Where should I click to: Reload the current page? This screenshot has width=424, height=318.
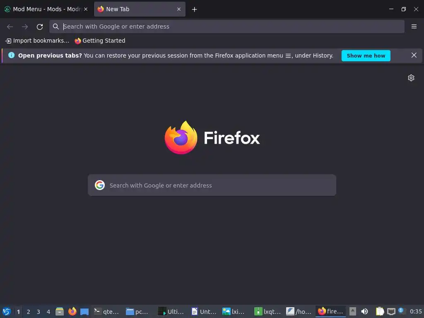(40, 26)
